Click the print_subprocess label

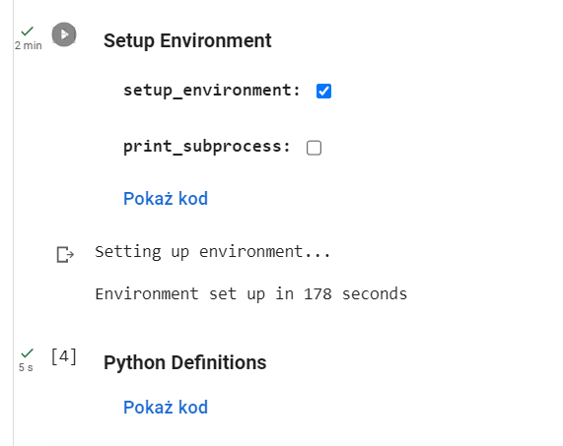point(207,147)
